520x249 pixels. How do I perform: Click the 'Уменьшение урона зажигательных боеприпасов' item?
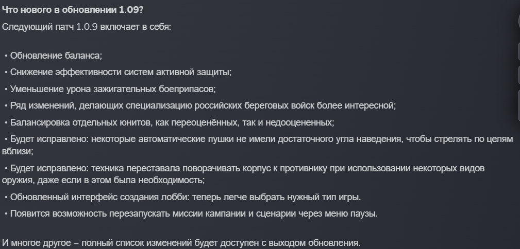pyautogui.click(x=110, y=89)
